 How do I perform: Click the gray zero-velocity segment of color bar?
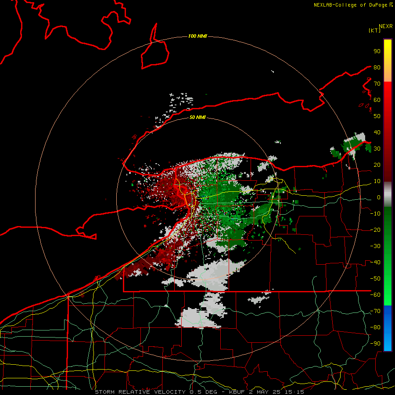click(388, 194)
